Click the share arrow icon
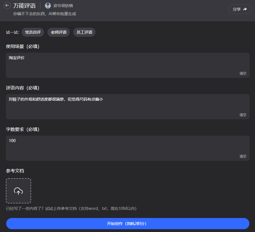Viewport: 255px width, 232px height. click(245, 9)
